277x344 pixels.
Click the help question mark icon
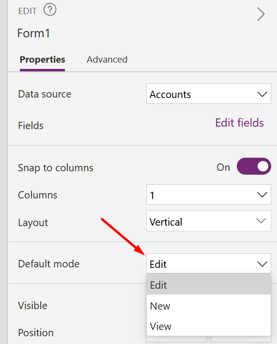click(50, 10)
